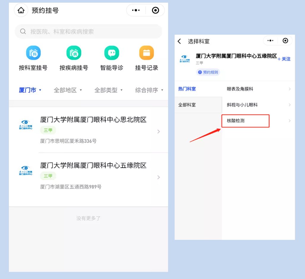The image size is (305, 279).
Task: Expand the 综合排序 sort dropdown
Action: coord(149,90)
